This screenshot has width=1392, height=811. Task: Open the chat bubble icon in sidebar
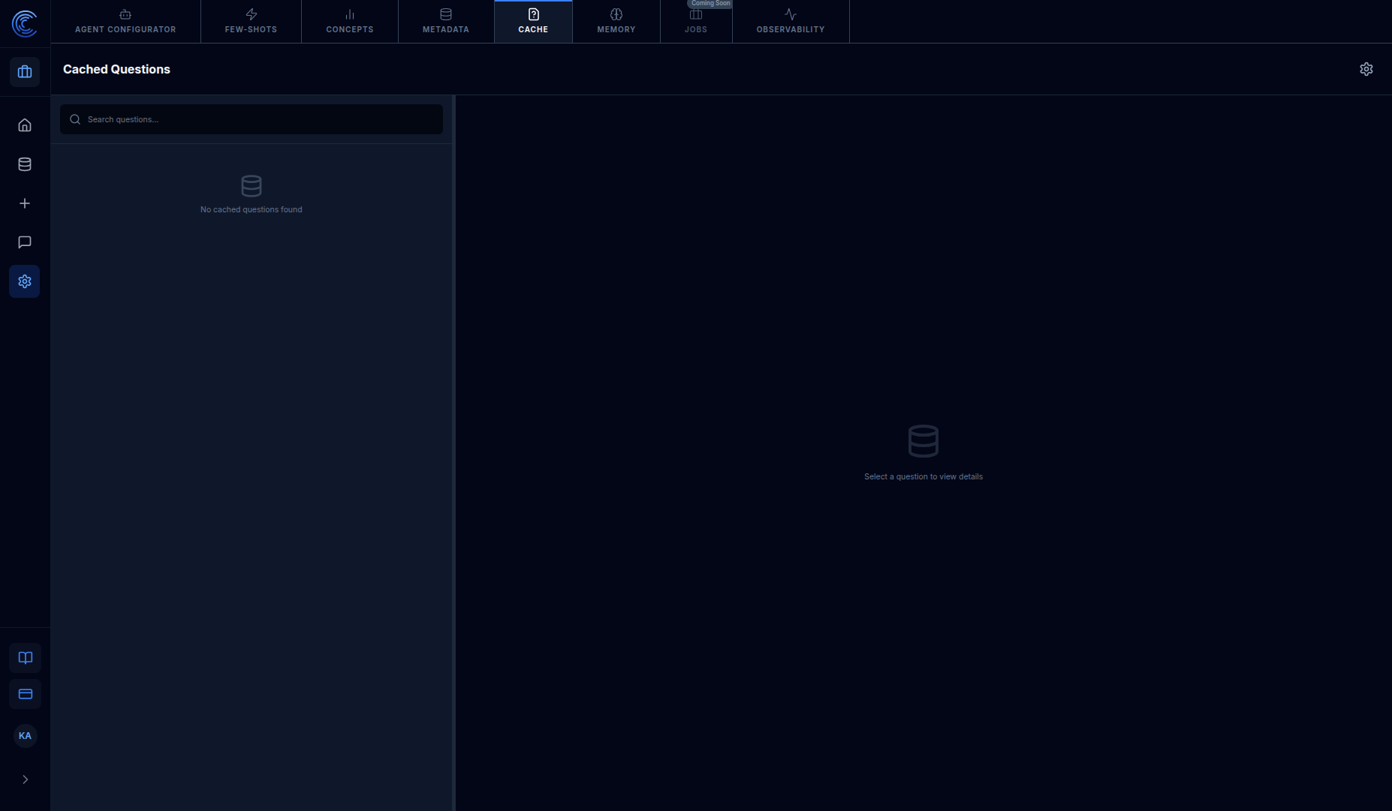[25, 242]
